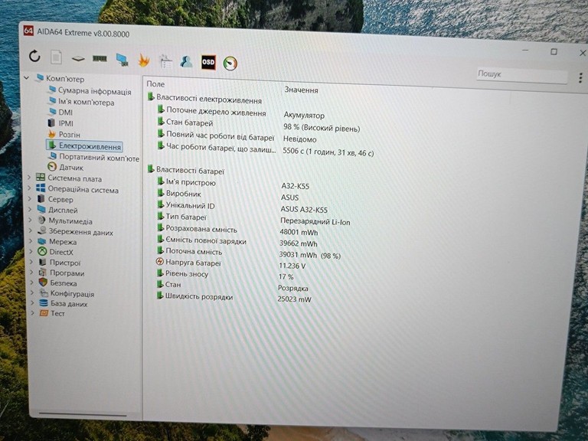Viewport: 588px width, 441px height.
Task: Open the SensorPanel gauge icon
Action: point(230,64)
